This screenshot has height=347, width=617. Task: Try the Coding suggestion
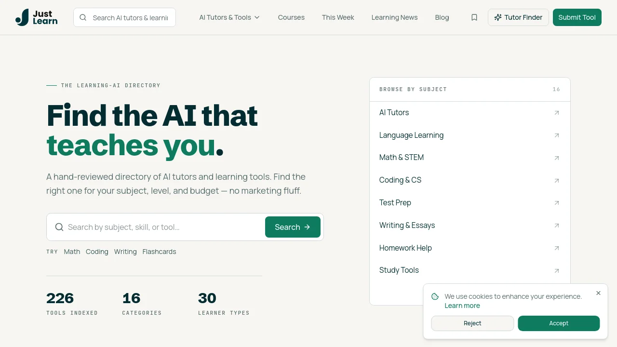pyautogui.click(x=97, y=252)
